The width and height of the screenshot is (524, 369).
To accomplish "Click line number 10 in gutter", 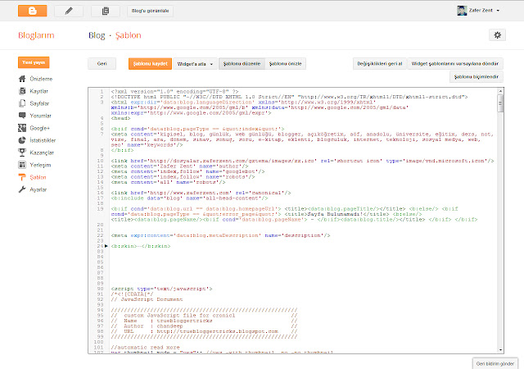I will pyautogui.click(x=100, y=161).
